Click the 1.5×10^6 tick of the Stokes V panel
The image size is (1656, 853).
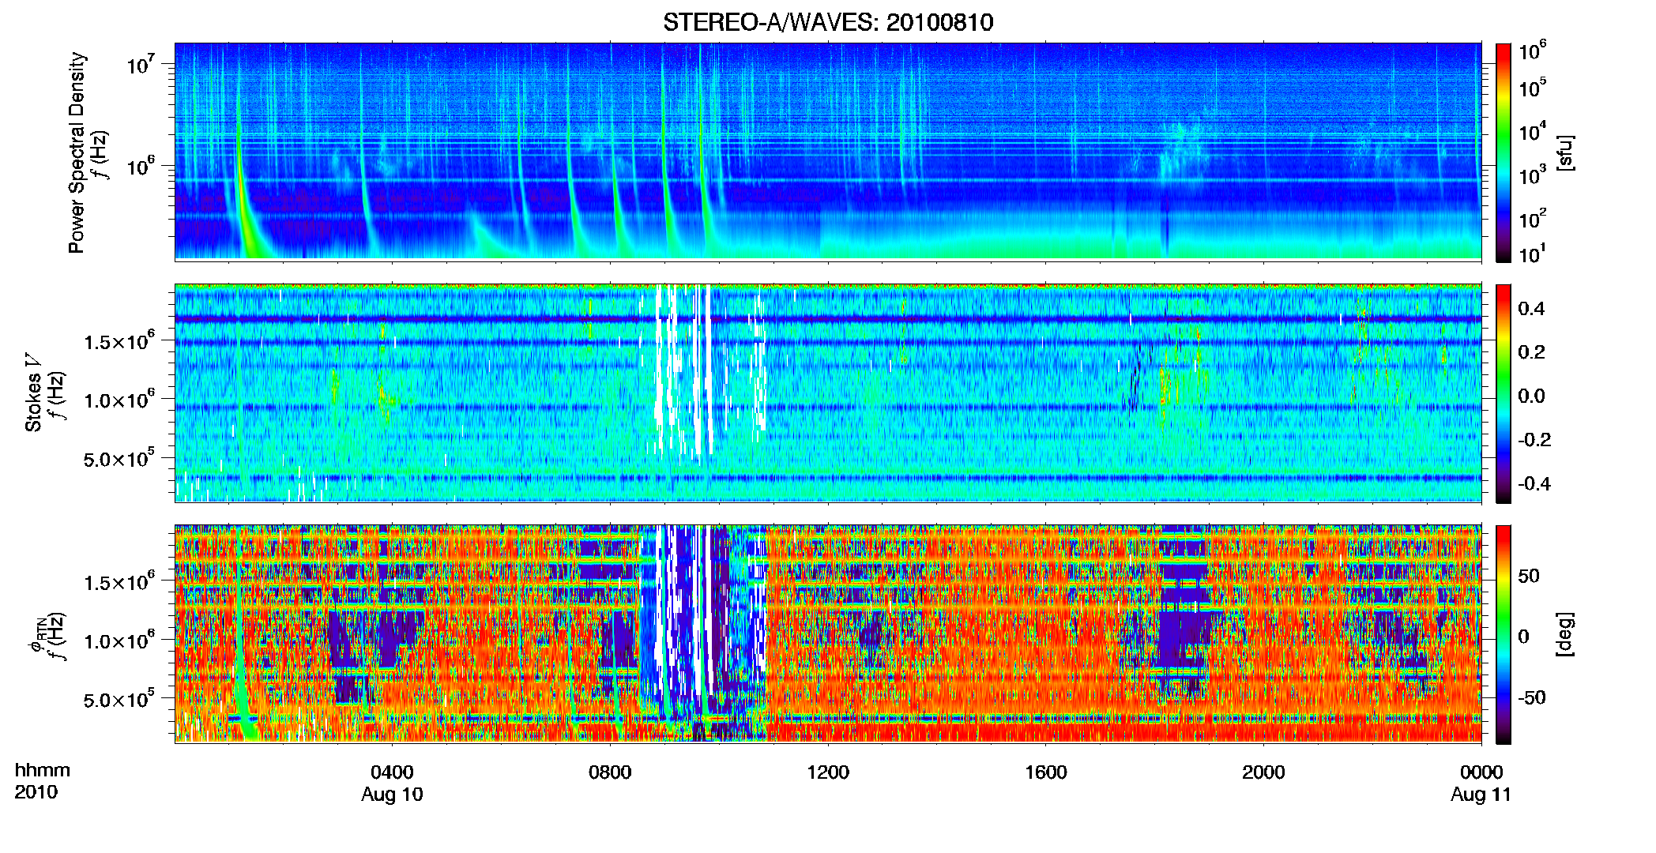coord(119,340)
